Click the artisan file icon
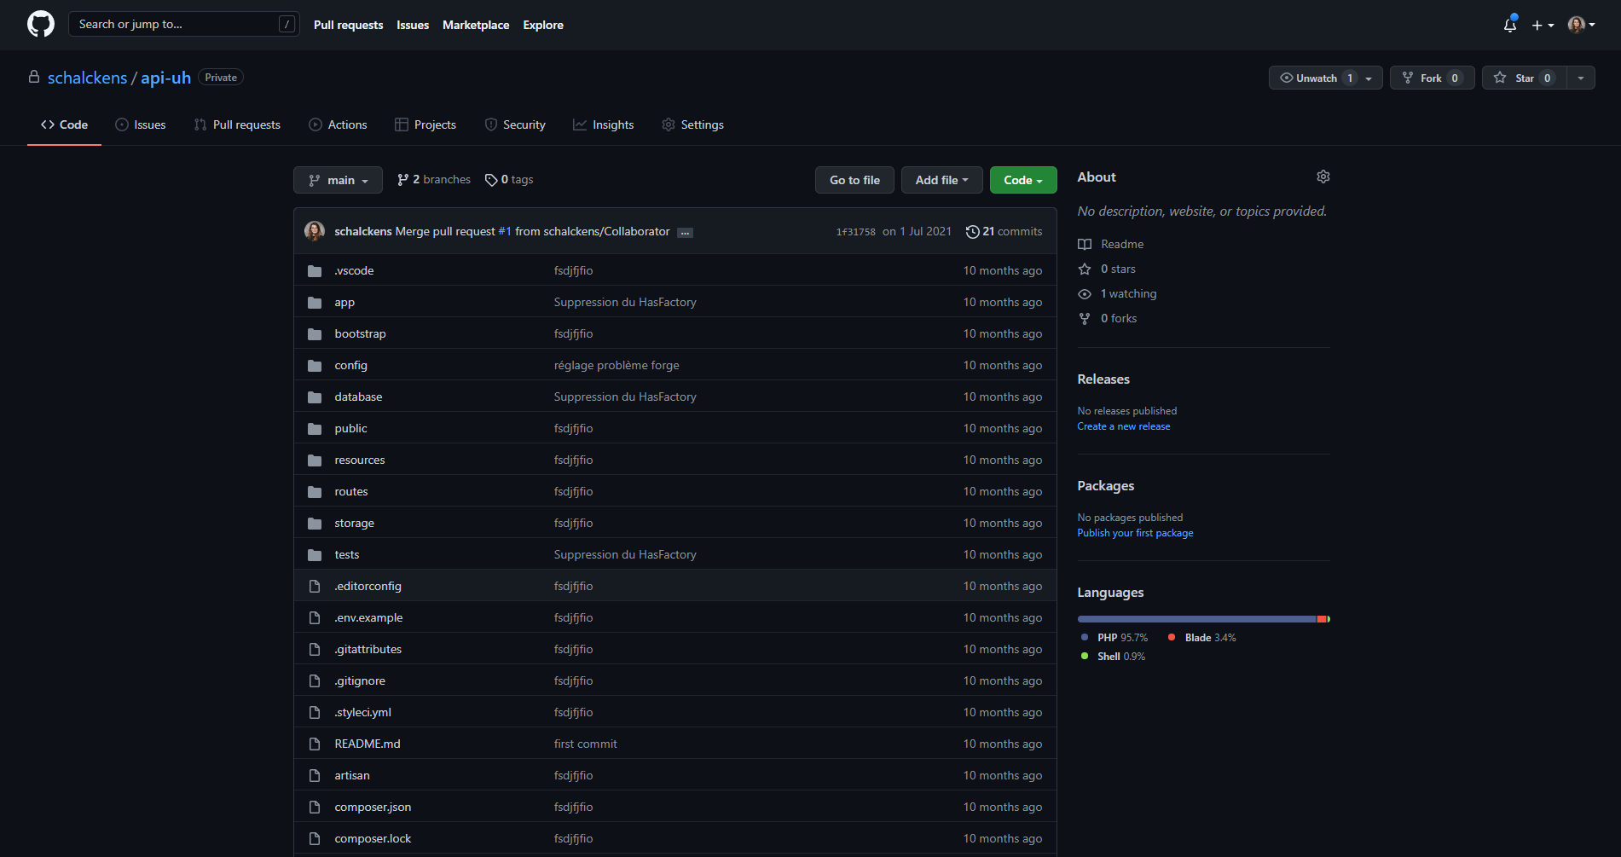This screenshot has height=857, width=1621. pyautogui.click(x=315, y=775)
